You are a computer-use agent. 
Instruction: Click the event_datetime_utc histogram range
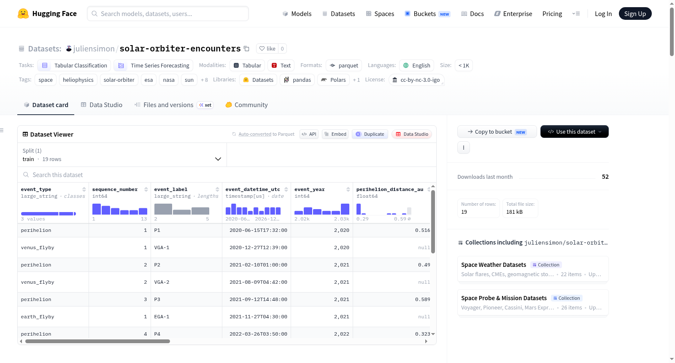point(253,209)
